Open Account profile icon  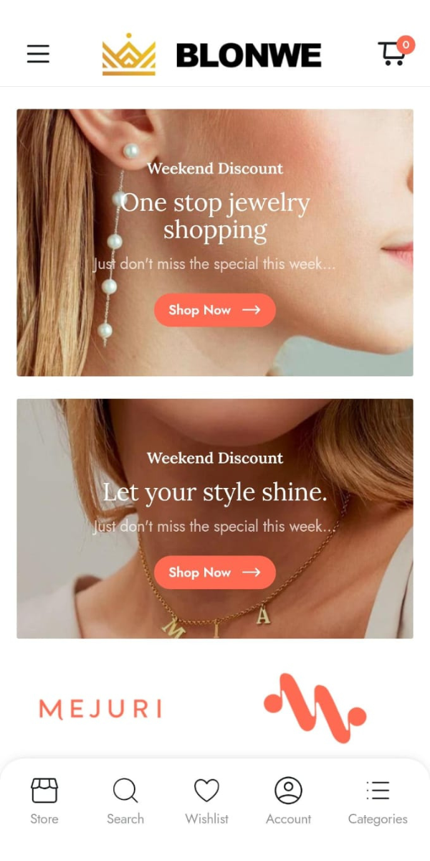pyautogui.click(x=288, y=791)
